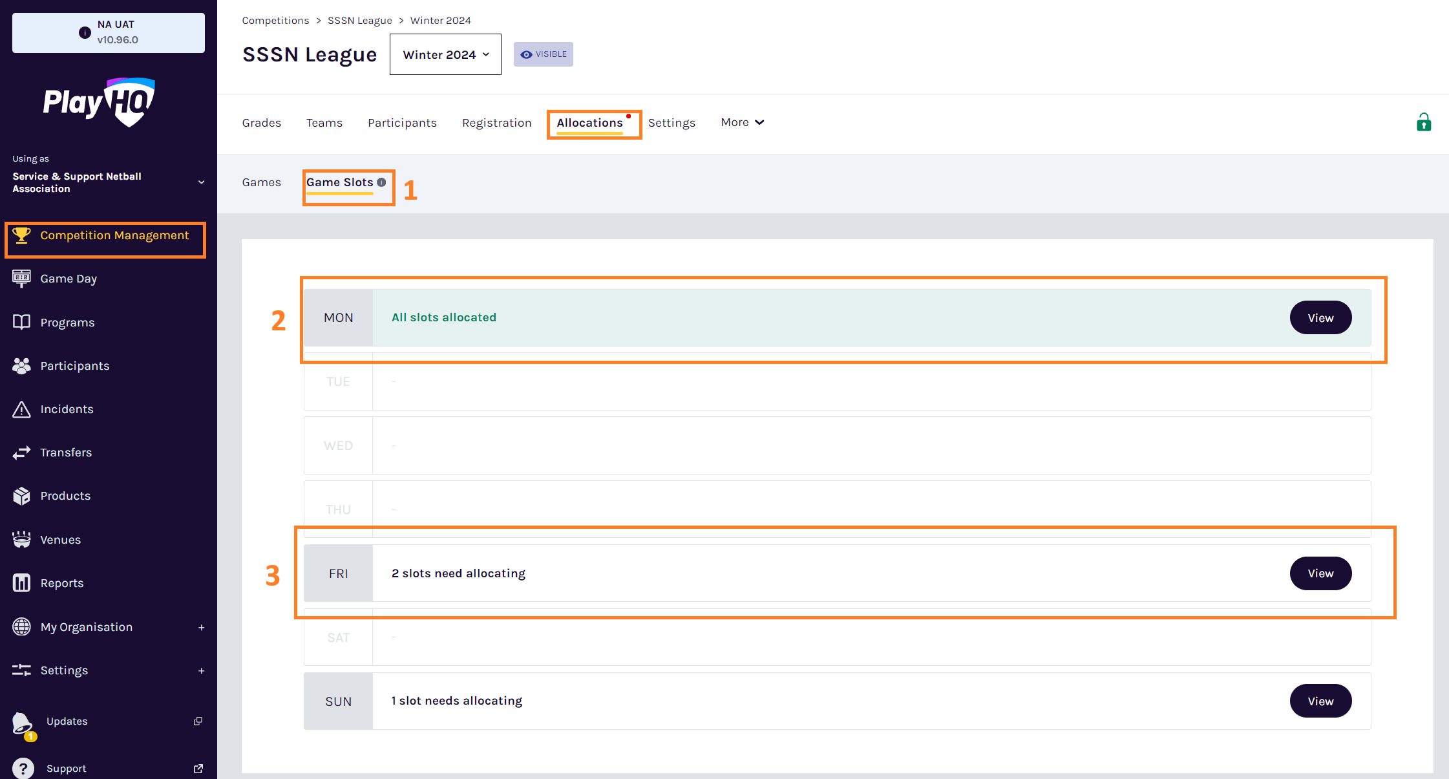Click the SUN day cell

pyautogui.click(x=339, y=701)
